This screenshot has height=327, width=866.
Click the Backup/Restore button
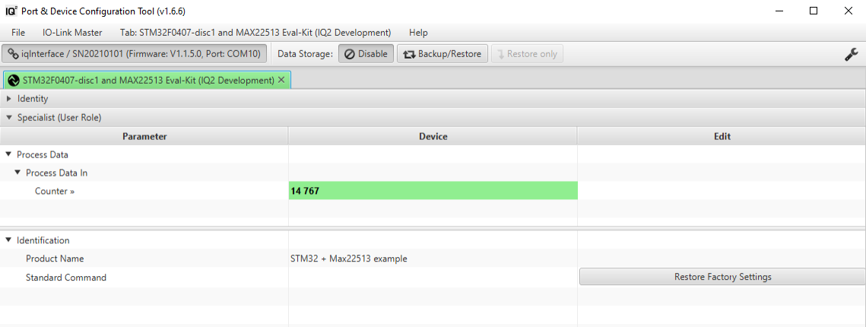tap(443, 54)
